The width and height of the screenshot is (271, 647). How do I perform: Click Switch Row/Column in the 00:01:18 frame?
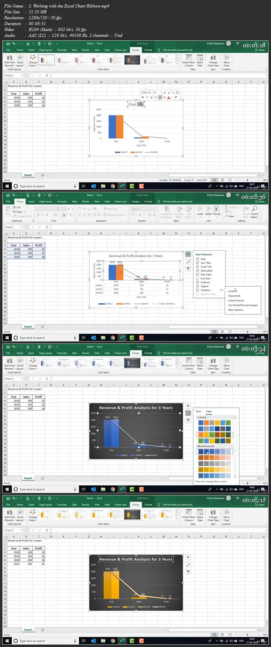click(189, 60)
